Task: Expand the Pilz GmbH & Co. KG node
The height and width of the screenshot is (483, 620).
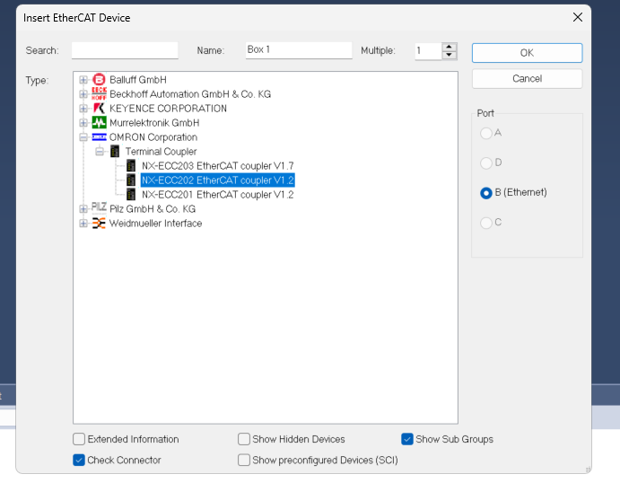Action: click(x=83, y=209)
